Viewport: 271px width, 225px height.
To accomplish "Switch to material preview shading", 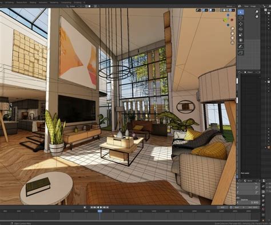I will [227, 10].
